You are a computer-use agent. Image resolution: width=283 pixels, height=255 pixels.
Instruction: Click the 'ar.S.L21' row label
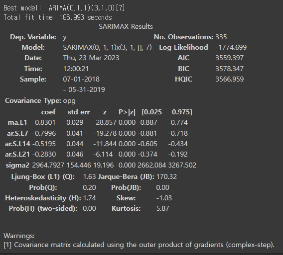coord(17,154)
